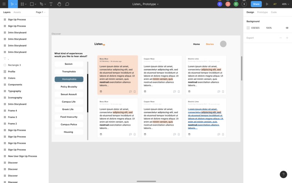The image size is (292, 183).
Task: Click the Campus Police category button
Action: click(x=69, y=125)
